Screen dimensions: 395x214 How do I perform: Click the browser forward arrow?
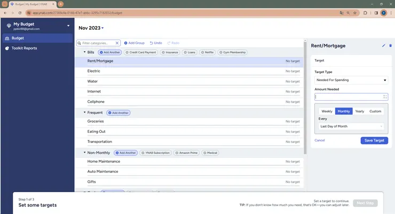pyautogui.click(x=12, y=13)
